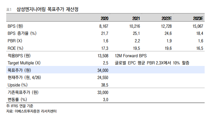
Task: Click growth rate value 18.4
Action: [x=200, y=34]
